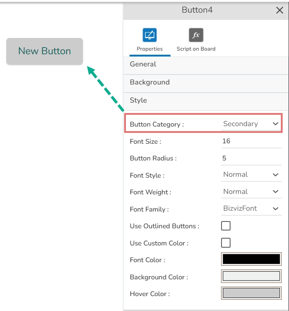Viewport: 289px width, 311px height.
Task: Switch to the Script on Board tab label
Action: (196, 49)
